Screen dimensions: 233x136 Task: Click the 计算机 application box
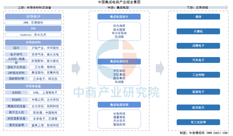click(198, 31)
